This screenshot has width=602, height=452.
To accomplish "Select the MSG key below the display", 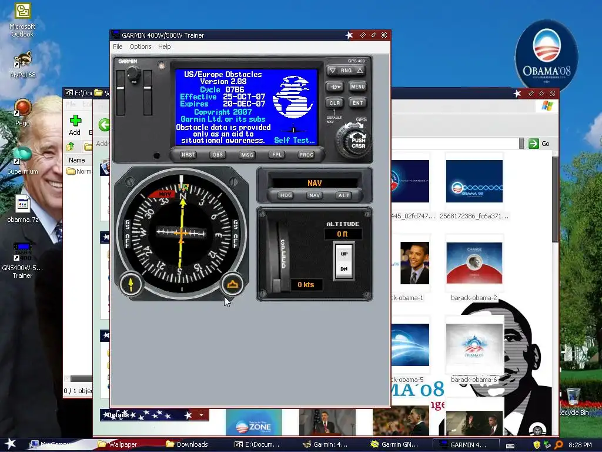I will coord(248,155).
